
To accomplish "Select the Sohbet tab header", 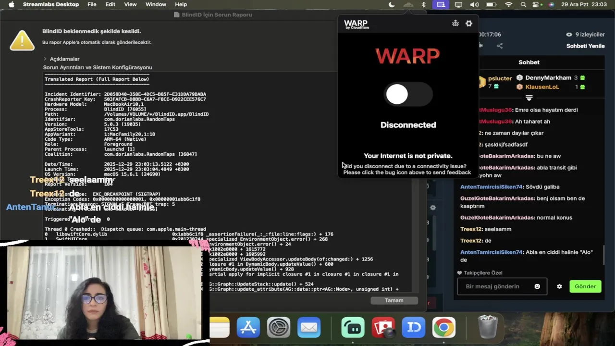I will point(529,62).
